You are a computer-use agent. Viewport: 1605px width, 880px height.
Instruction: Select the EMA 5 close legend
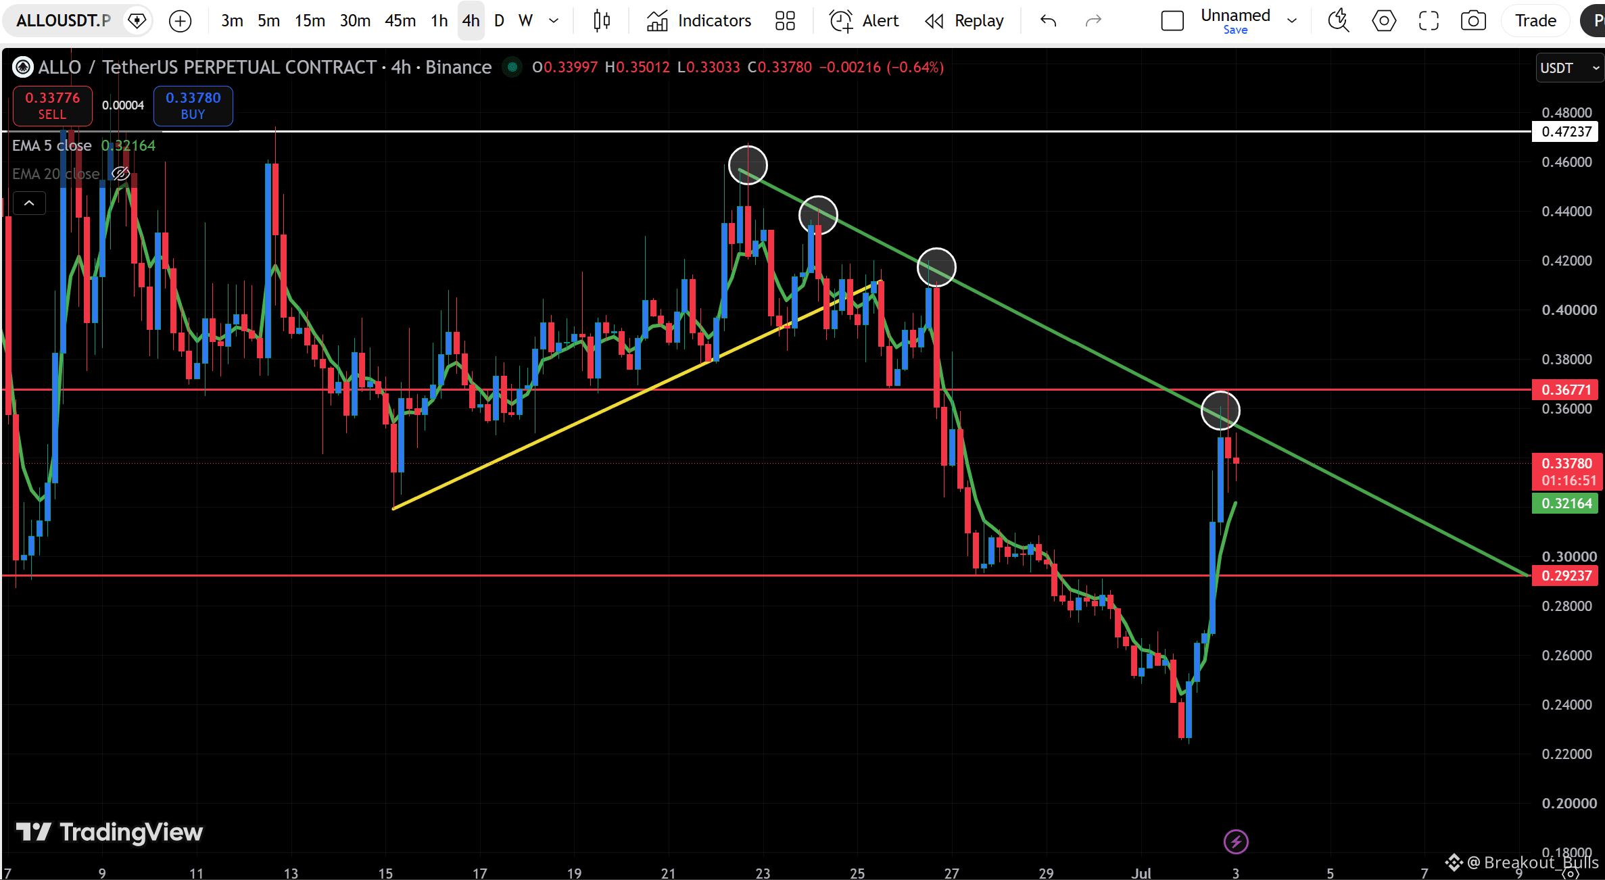(x=52, y=145)
